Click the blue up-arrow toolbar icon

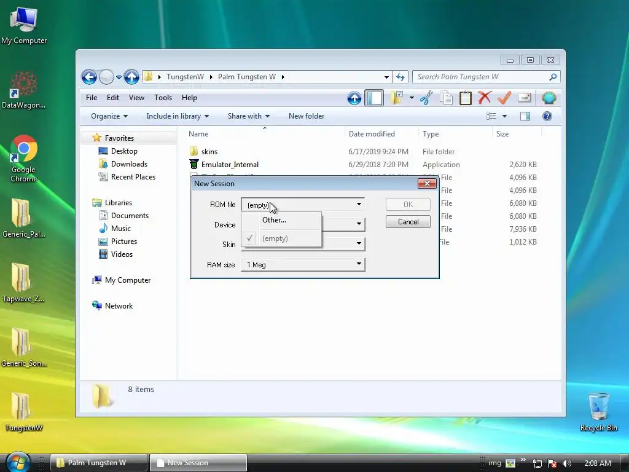click(x=354, y=98)
